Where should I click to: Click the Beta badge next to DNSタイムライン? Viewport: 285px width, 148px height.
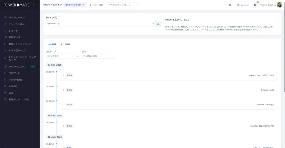33,66
